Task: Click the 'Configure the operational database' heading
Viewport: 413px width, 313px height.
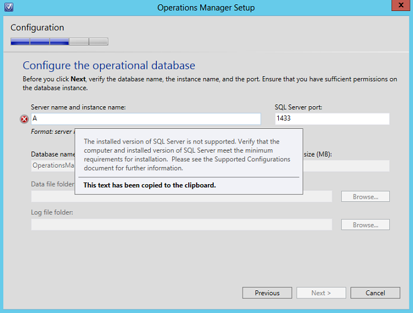Action: point(109,66)
